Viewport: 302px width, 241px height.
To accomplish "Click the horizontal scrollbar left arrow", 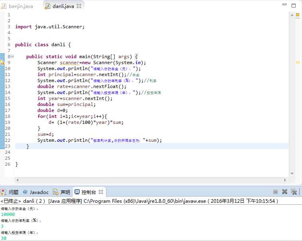I will pyautogui.click(x=18, y=180).
